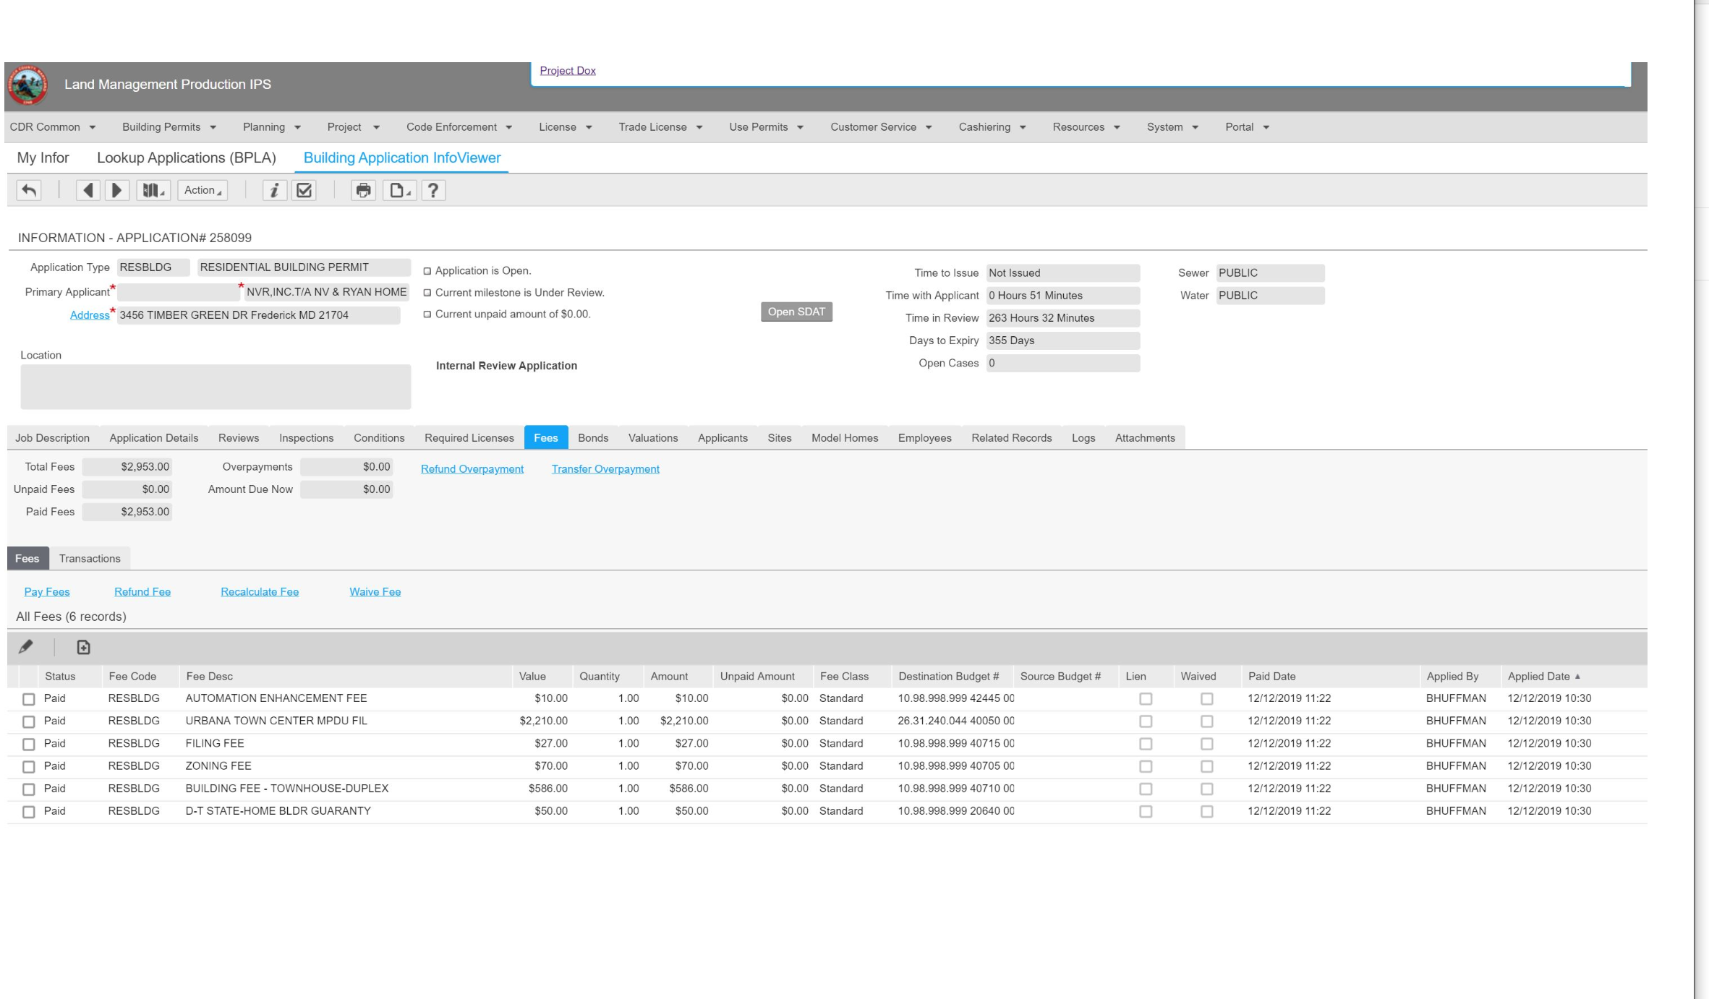Click the printer icon

pos(363,190)
